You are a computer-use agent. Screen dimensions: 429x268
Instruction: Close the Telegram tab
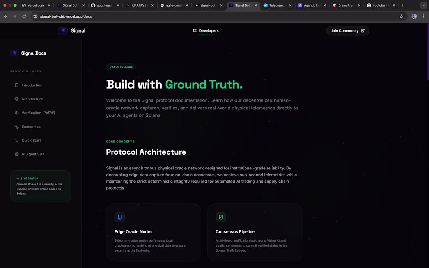tap(290, 5)
